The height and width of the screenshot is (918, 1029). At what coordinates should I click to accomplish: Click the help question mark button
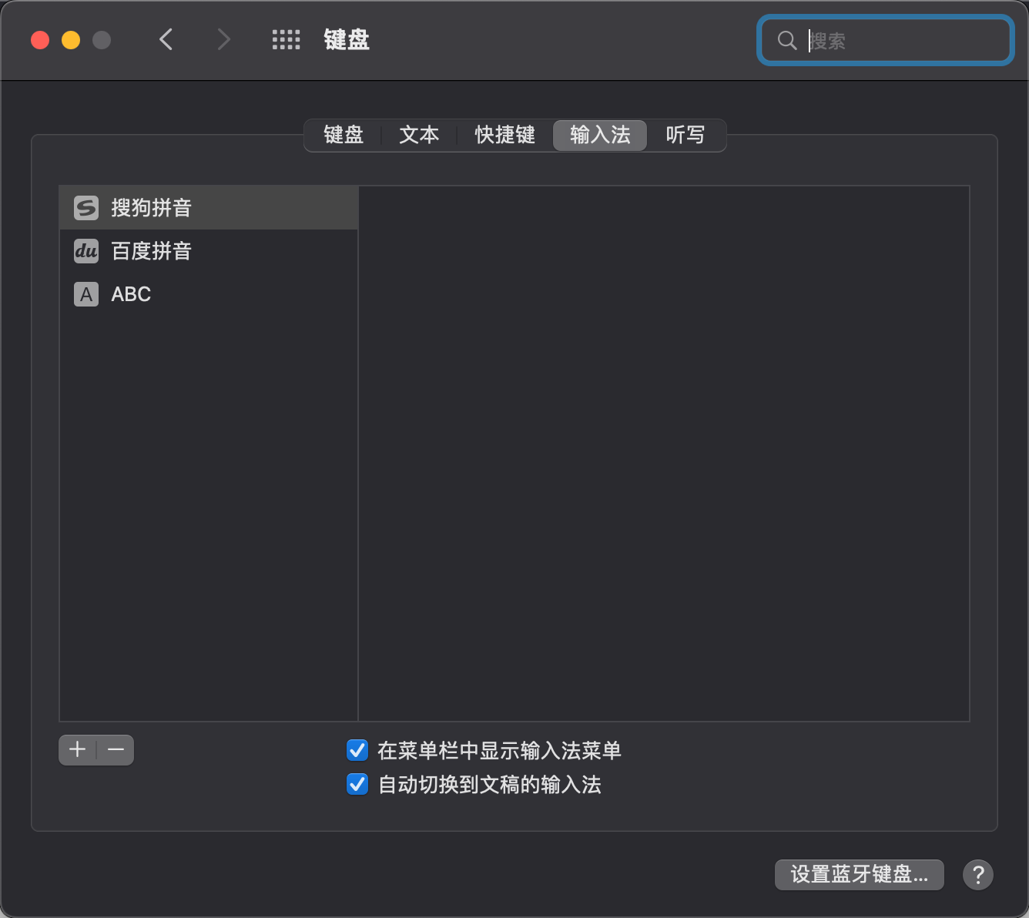977,875
